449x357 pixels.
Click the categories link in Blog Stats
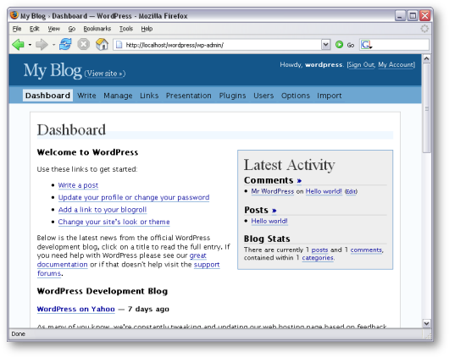[318, 258]
